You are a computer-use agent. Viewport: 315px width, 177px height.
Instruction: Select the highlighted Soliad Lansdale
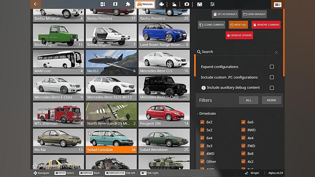111,141
